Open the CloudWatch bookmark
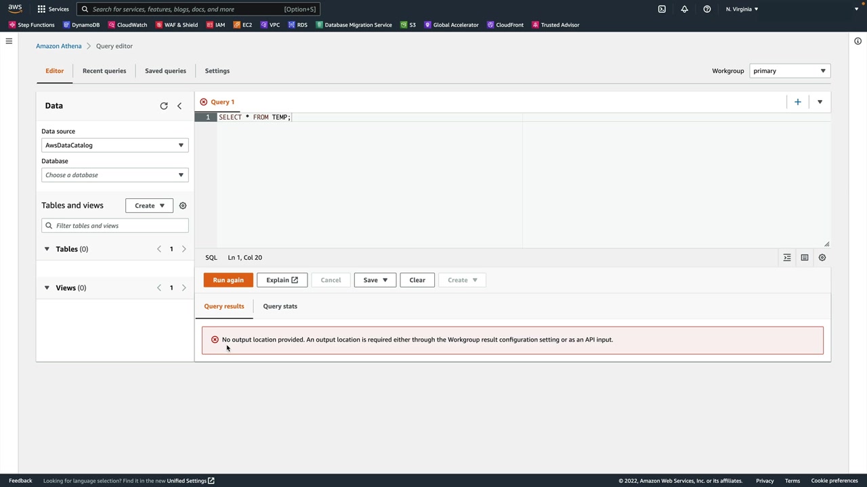This screenshot has width=867, height=487. [127, 25]
